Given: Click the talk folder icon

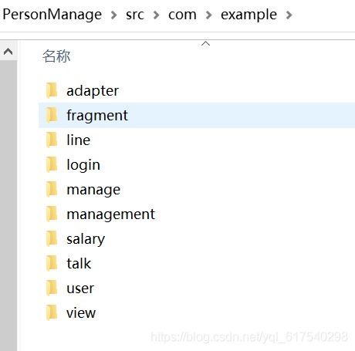Looking at the screenshot, I should [52, 263].
